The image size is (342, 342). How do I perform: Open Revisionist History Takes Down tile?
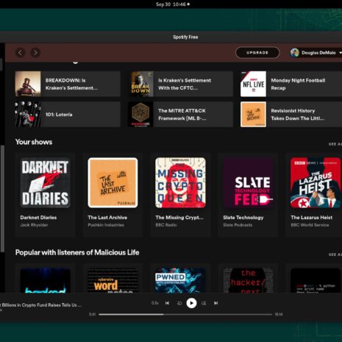(291, 115)
